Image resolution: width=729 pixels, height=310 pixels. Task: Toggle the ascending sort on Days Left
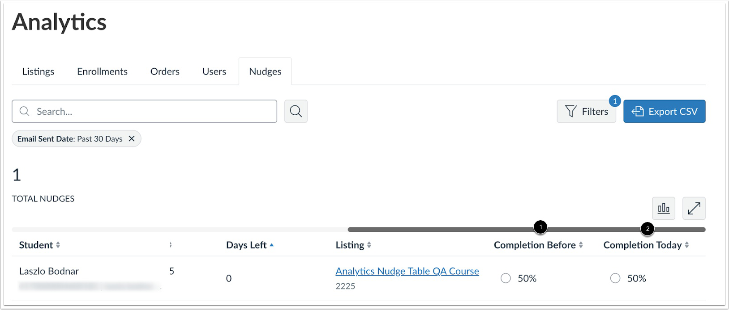tap(272, 245)
